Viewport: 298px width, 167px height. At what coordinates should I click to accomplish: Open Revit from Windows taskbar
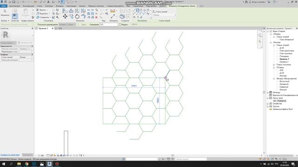click(49, 164)
